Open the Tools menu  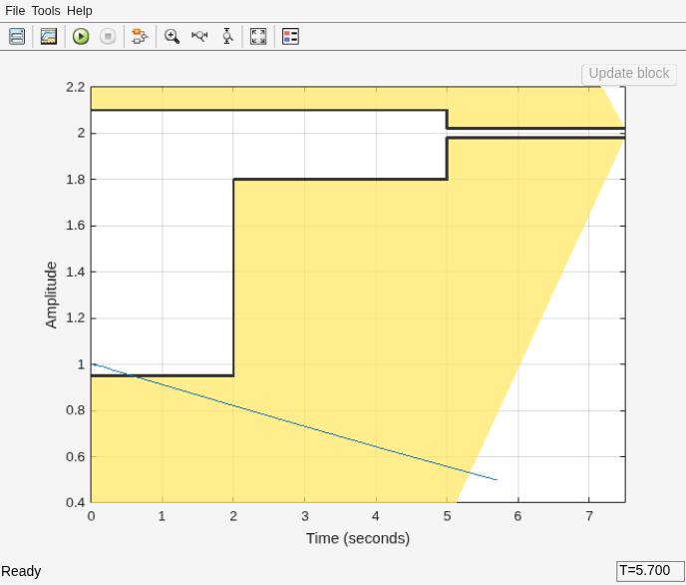pos(46,11)
